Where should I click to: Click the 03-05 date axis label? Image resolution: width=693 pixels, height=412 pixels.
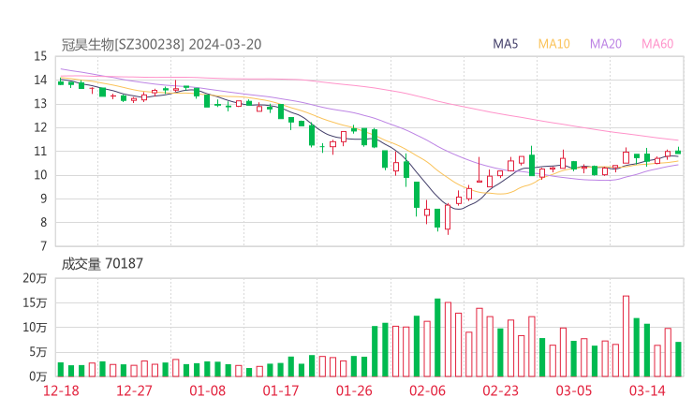click(x=574, y=390)
